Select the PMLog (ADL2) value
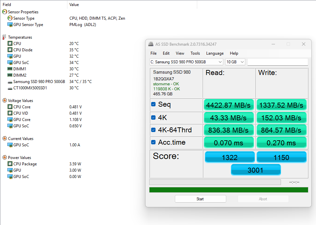The height and width of the screenshot is (225, 316). 83,25
